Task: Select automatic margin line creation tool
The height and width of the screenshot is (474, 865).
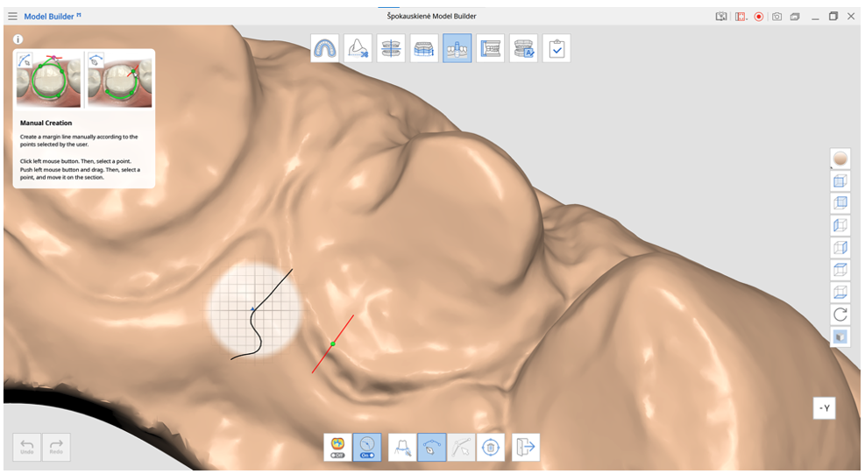Action: click(402, 447)
